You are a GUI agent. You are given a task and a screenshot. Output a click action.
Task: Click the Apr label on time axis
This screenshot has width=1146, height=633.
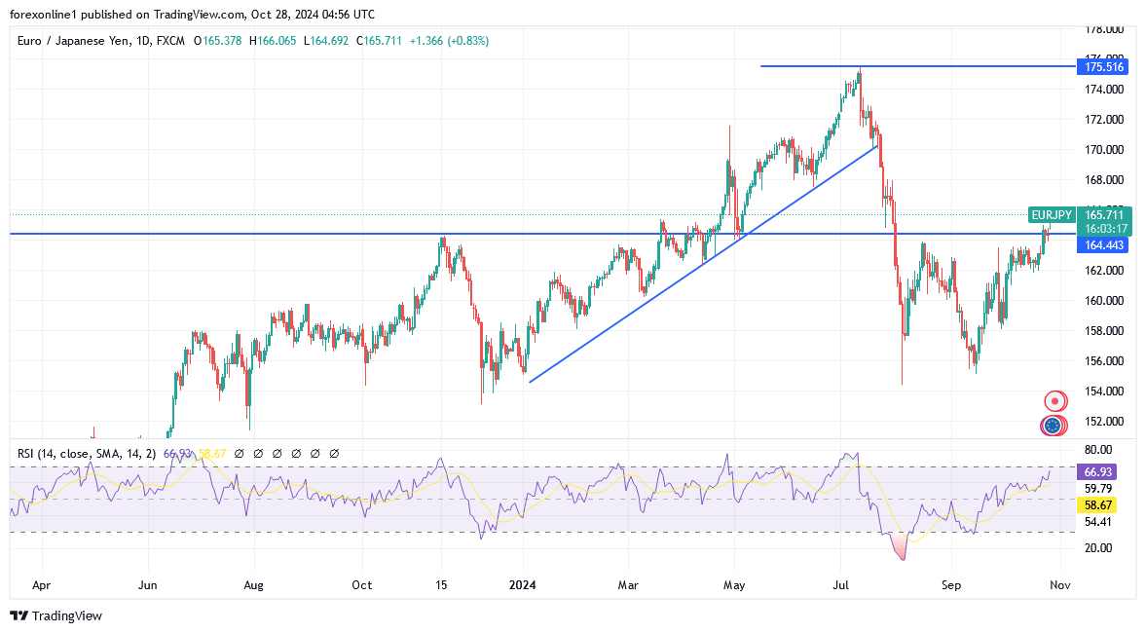pyautogui.click(x=42, y=585)
